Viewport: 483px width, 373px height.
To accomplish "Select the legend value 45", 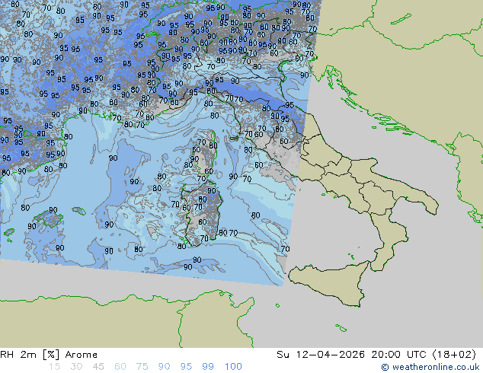I will click(x=98, y=367).
